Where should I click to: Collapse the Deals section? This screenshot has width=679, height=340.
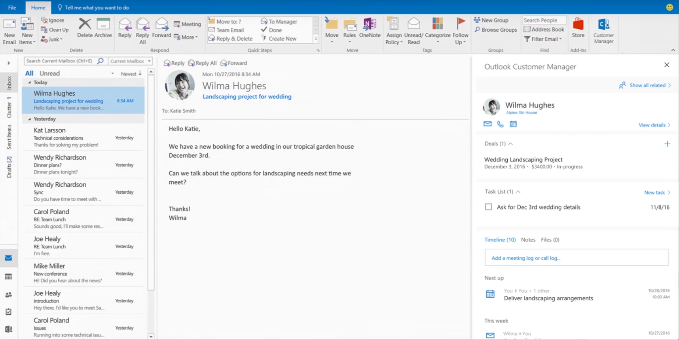point(510,144)
